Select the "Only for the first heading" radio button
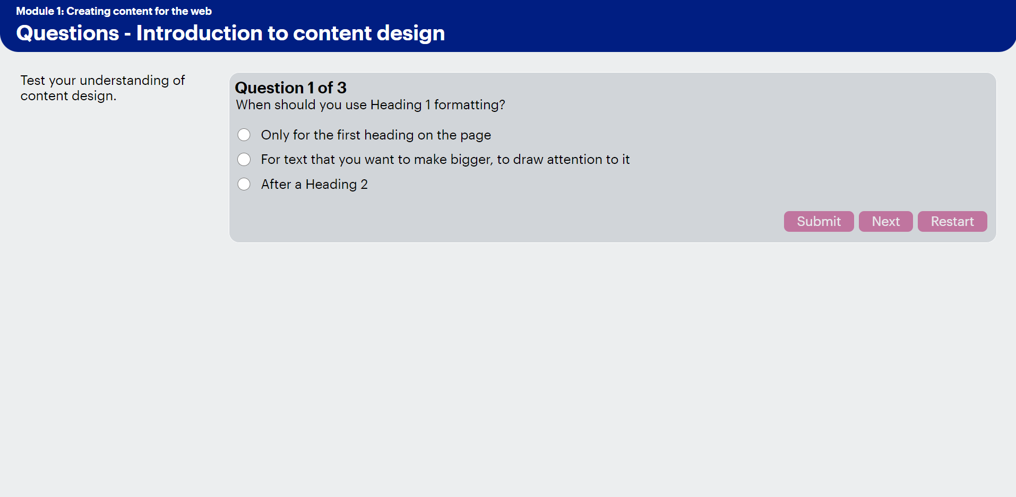 (x=244, y=135)
